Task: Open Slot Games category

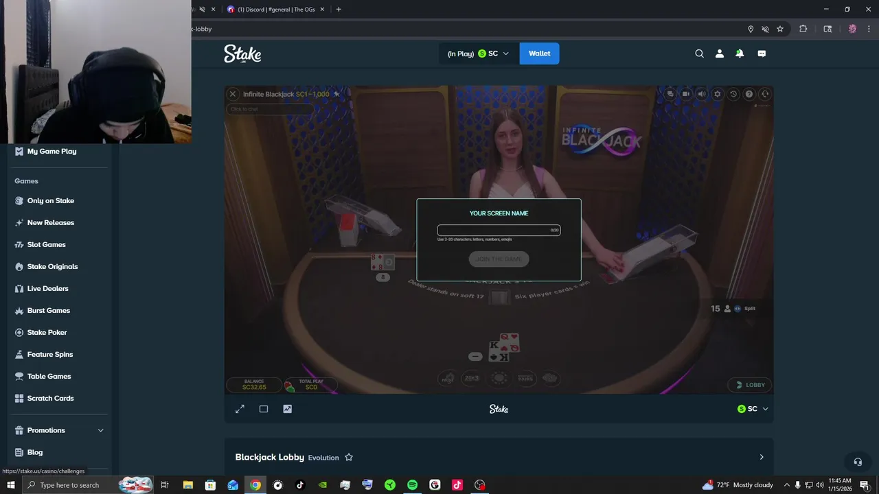Action: pyautogui.click(x=47, y=244)
